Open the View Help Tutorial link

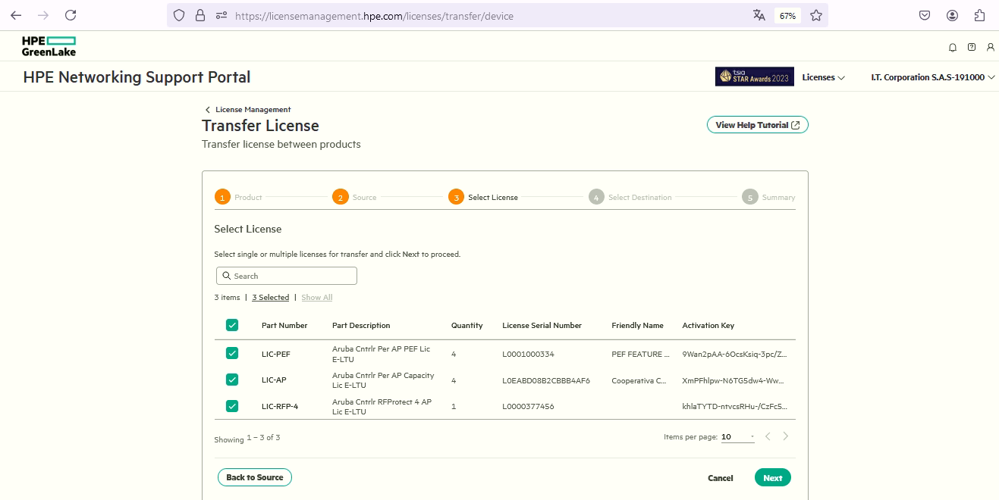tap(757, 125)
